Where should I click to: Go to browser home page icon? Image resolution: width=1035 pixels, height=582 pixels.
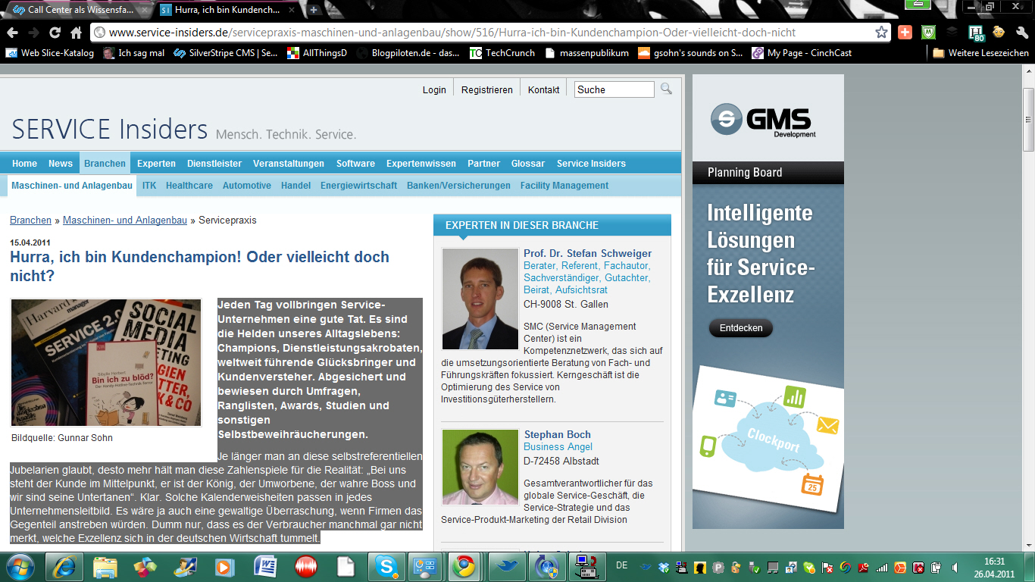(76, 33)
